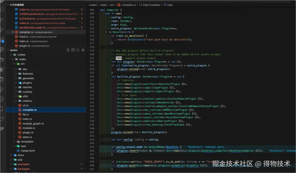Expand the generate folder
This screenshot has width=296, height=173.
click(16, 78)
